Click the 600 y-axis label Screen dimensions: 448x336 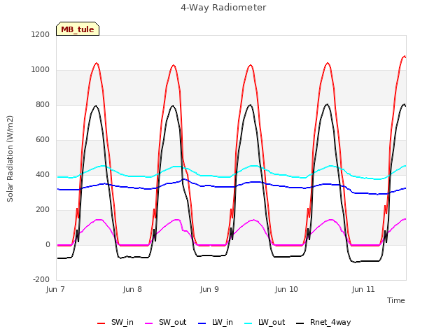43,140
